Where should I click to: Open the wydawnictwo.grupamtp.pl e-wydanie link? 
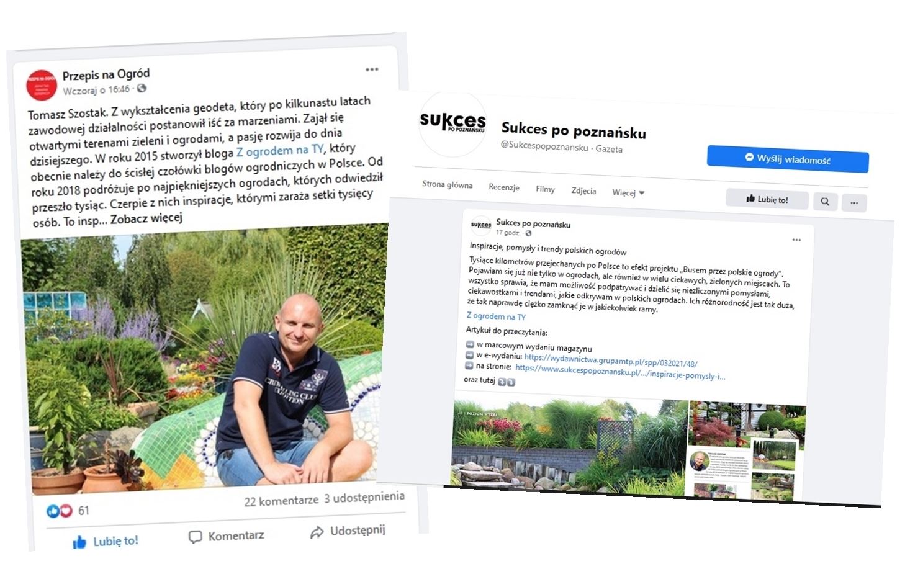pos(611,360)
